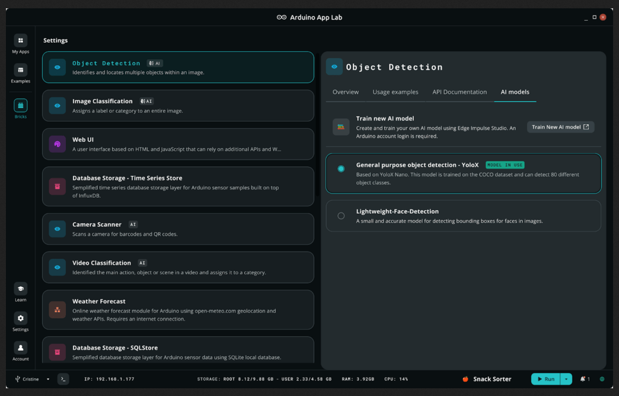Viewport: 619px width, 396px height.
Task: Select the Web UI brick
Action: tap(178, 144)
